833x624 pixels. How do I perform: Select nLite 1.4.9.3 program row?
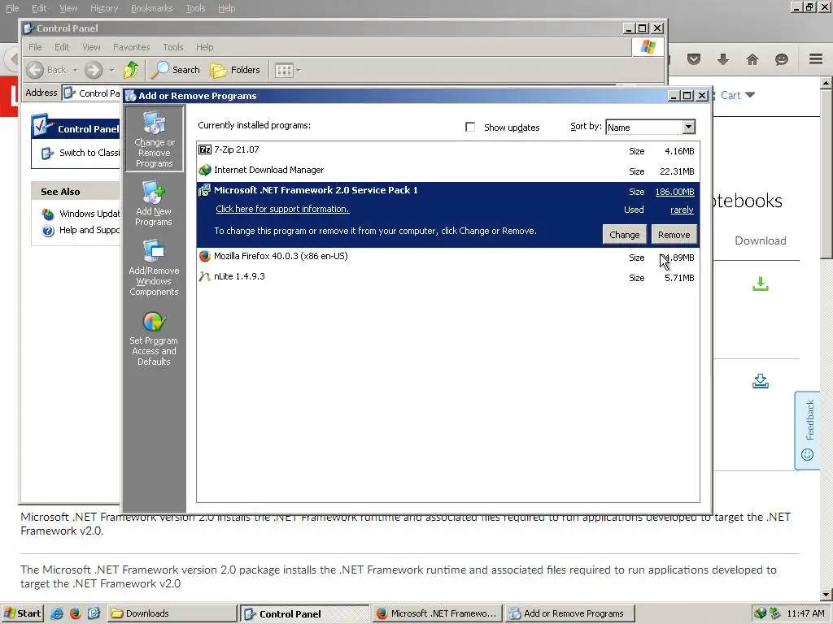point(448,278)
